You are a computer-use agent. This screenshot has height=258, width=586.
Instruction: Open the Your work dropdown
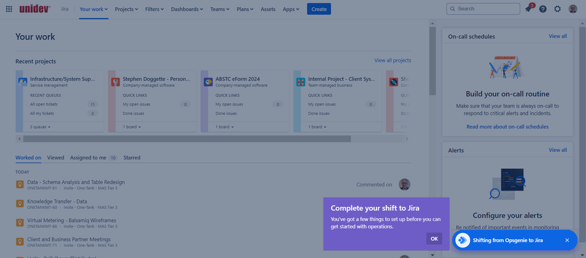pos(94,9)
